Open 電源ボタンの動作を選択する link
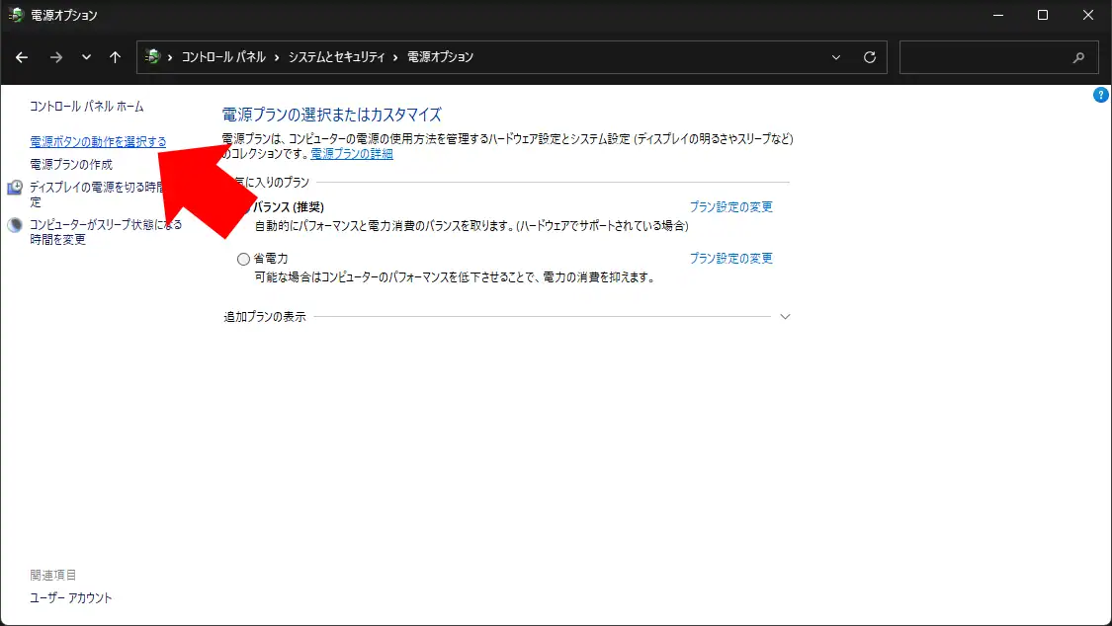 click(98, 142)
